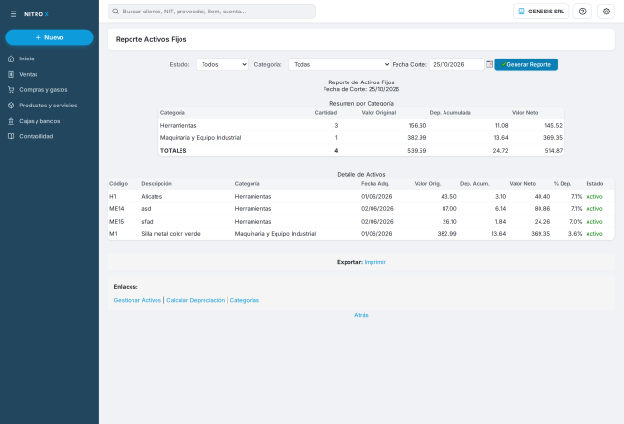Click the Fecha Adq. column header
Viewport: 624px width, 424px height.
tap(374, 184)
